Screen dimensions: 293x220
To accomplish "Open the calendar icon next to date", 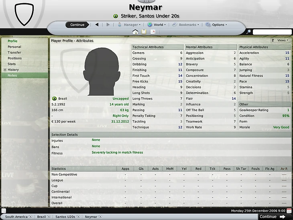I will coord(289,211).
